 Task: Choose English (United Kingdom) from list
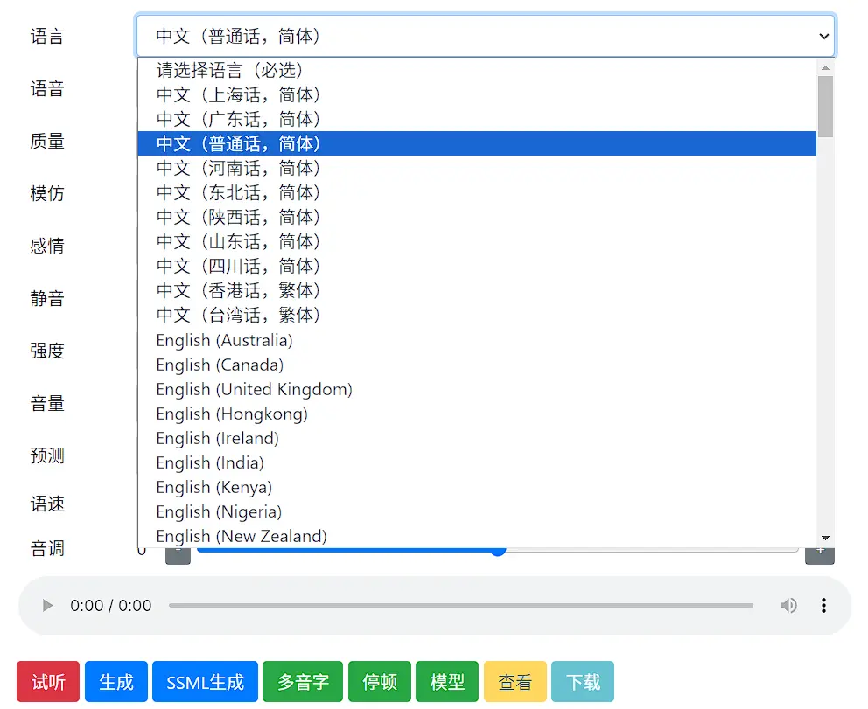point(254,389)
